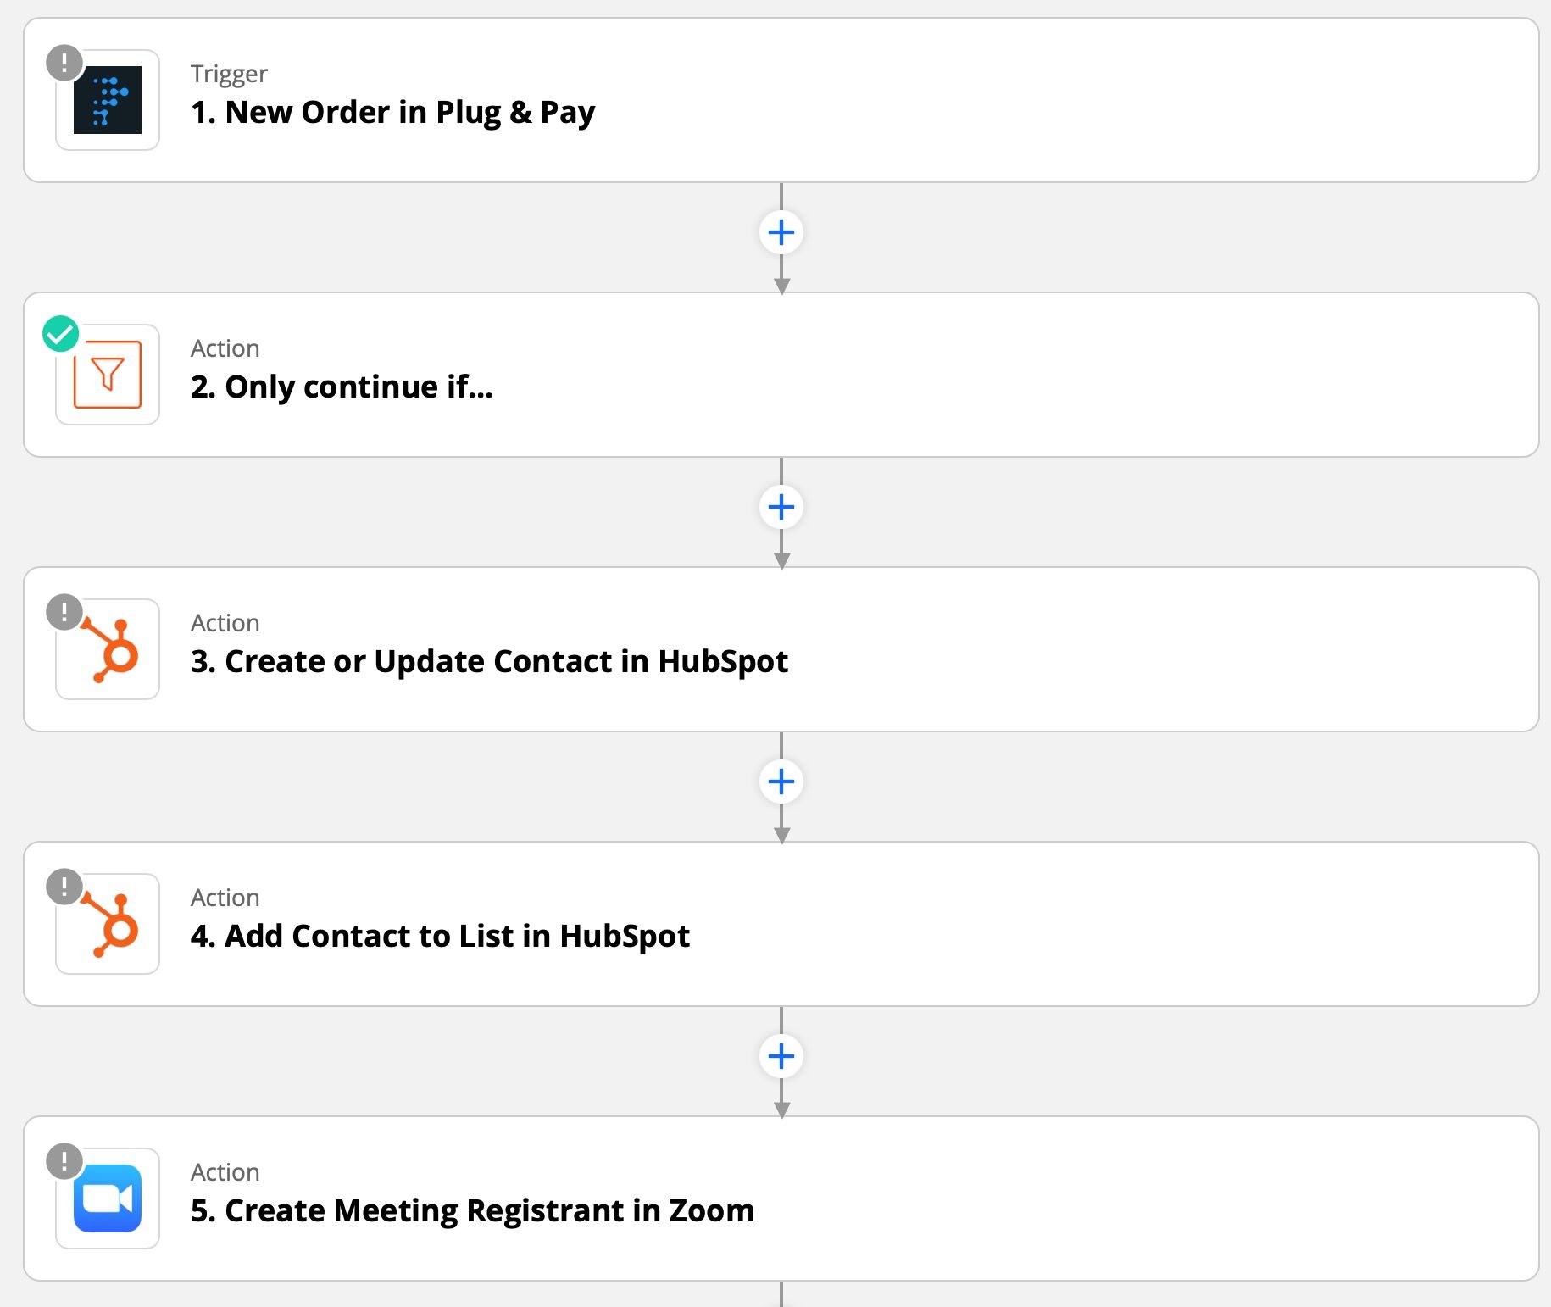This screenshot has height=1307, width=1551.
Task: Expand the Only continue if step
Action: (342, 387)
